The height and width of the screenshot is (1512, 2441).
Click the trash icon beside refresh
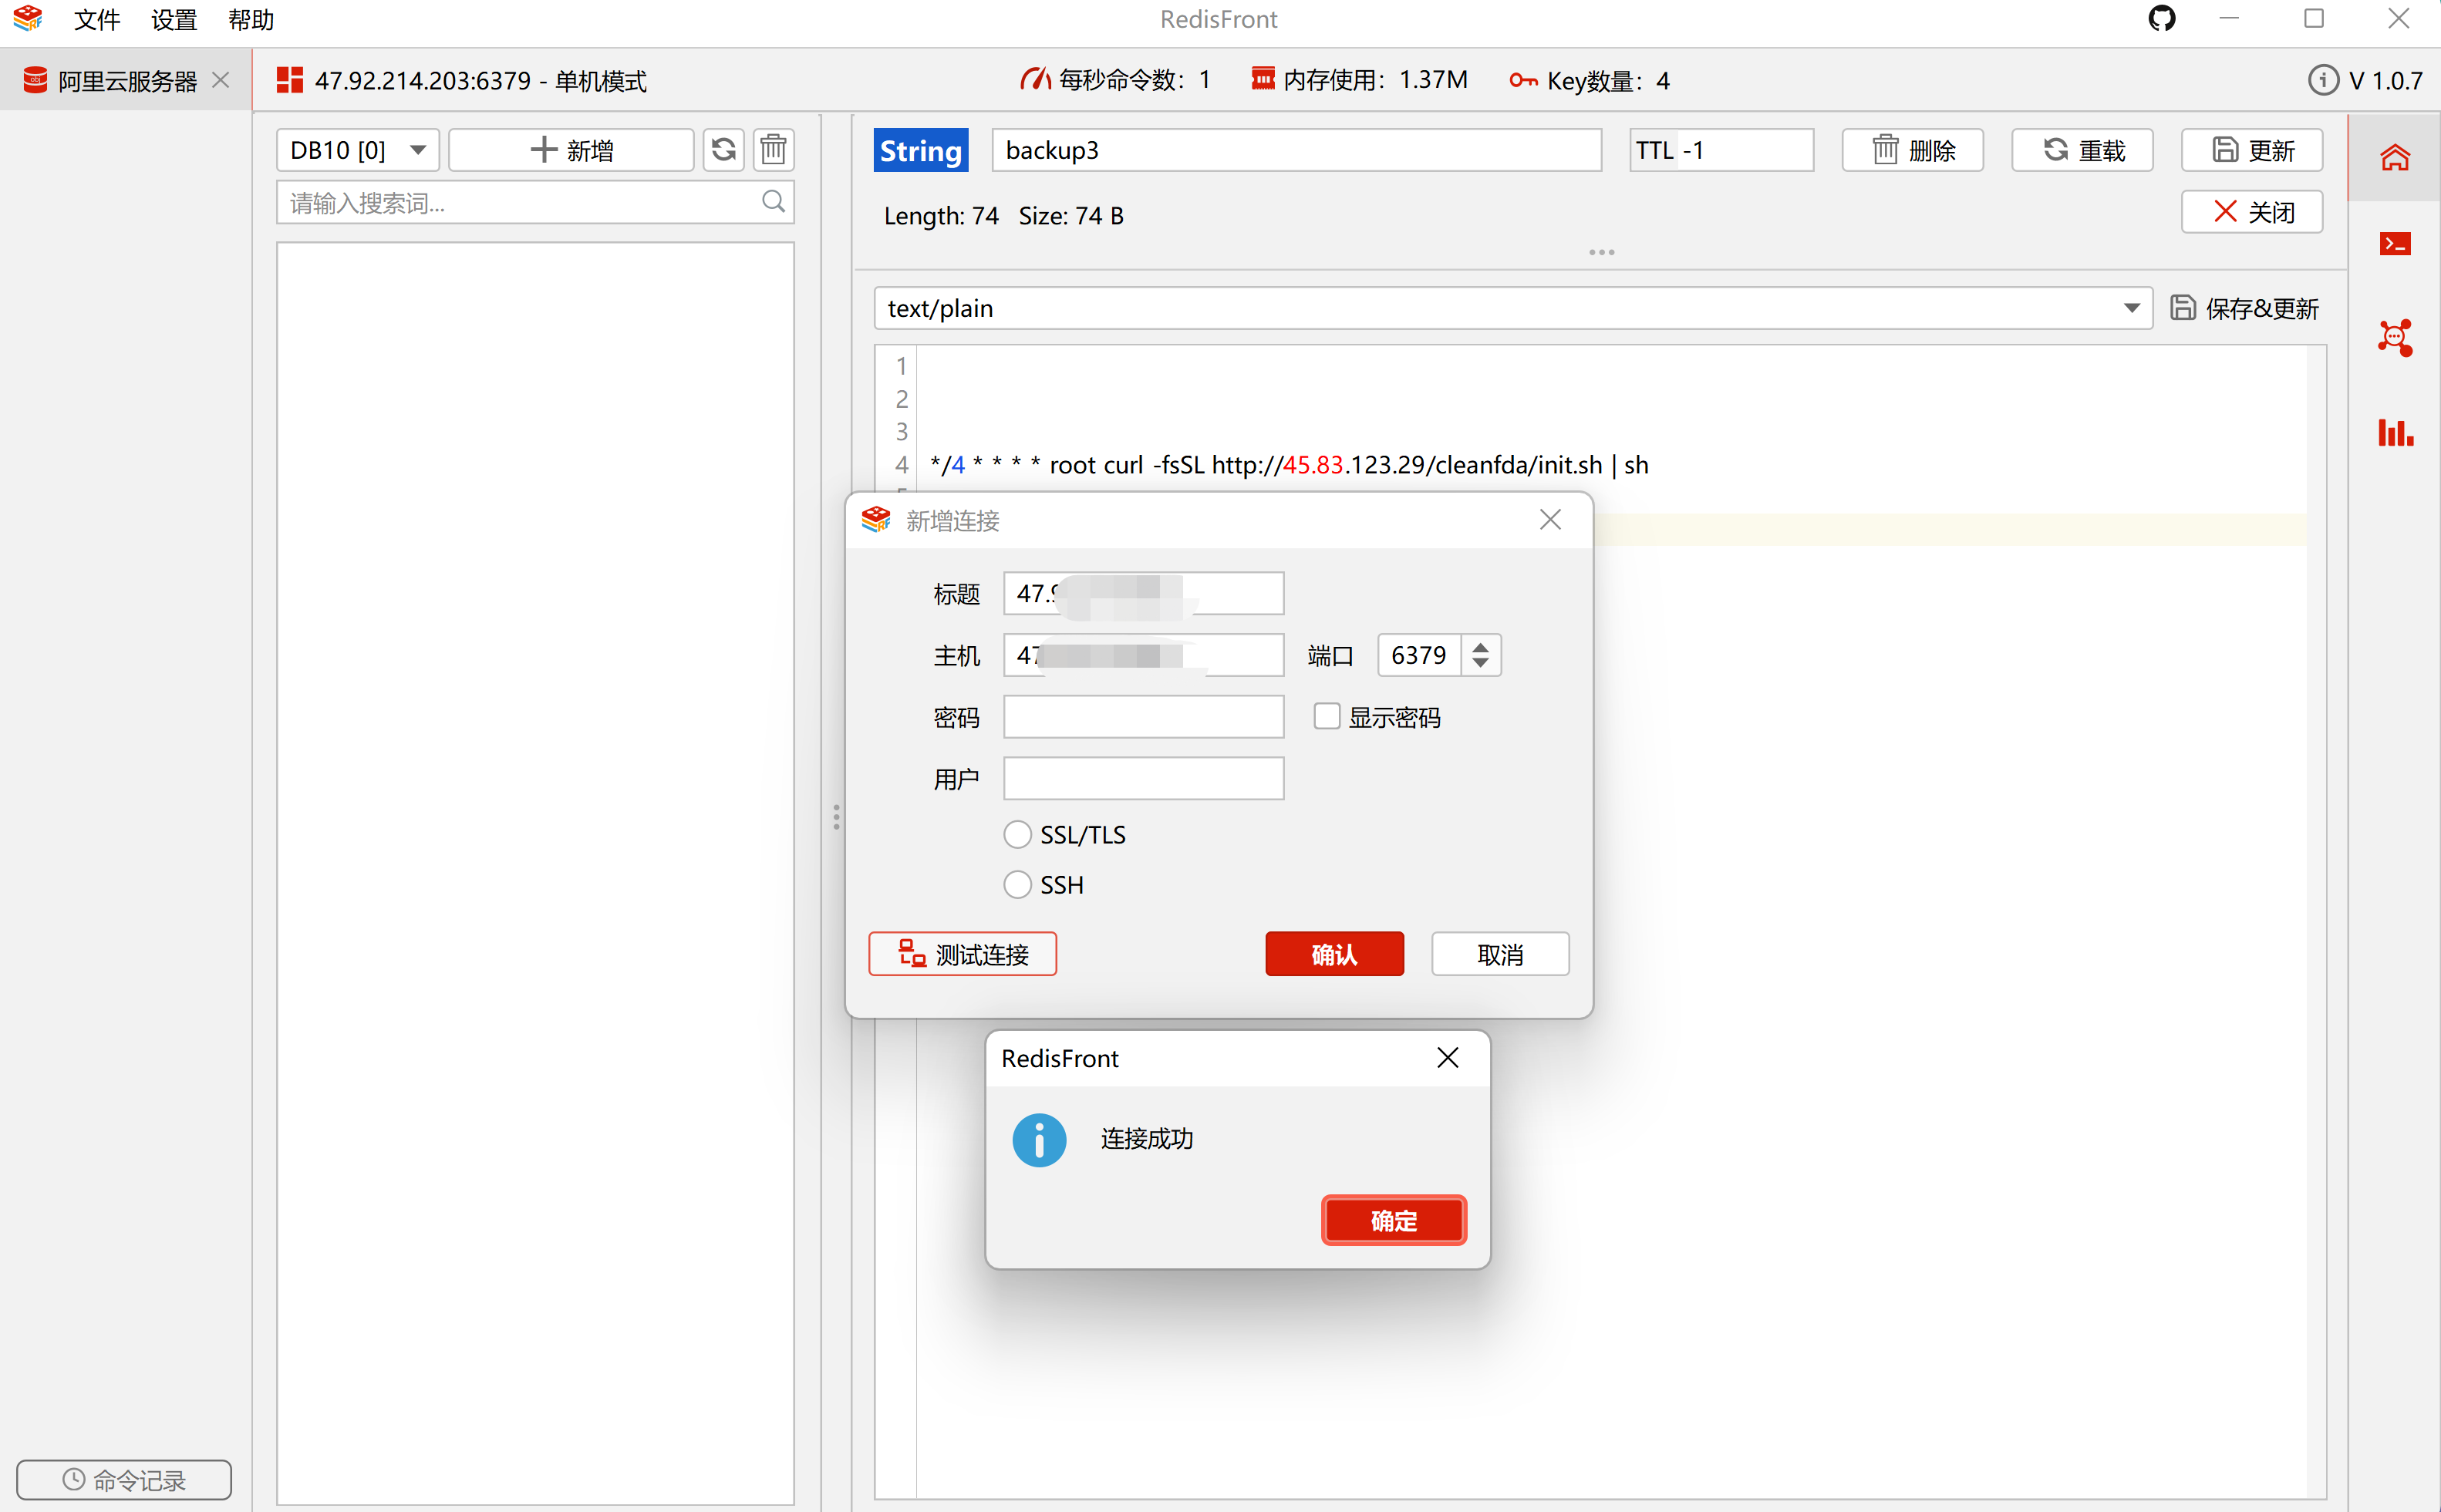pyautogui.click(x=773, y=150)
